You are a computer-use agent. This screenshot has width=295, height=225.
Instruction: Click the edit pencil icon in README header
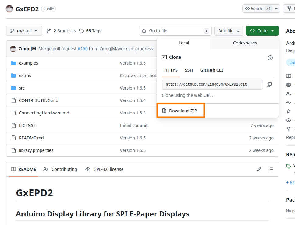[x=259, y=169]
